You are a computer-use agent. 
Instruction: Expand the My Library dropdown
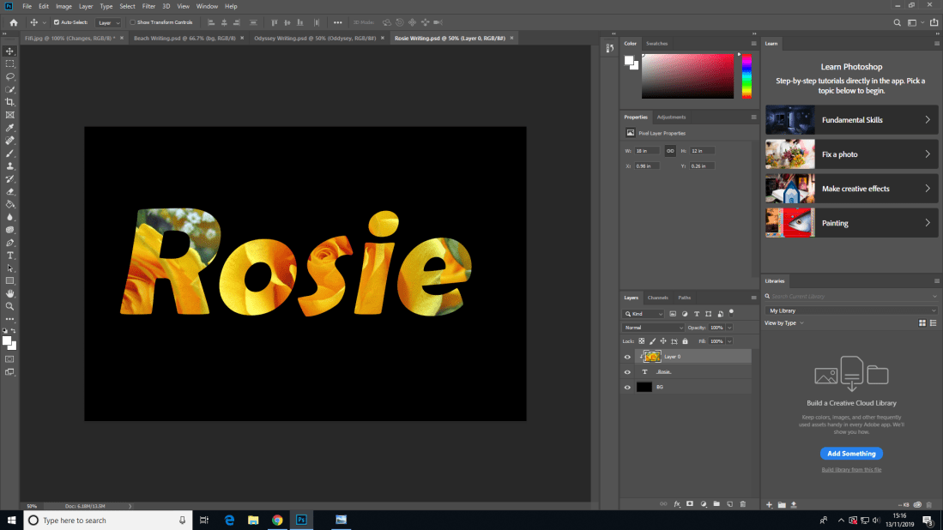pyautogui.click(x=851, y=310)
